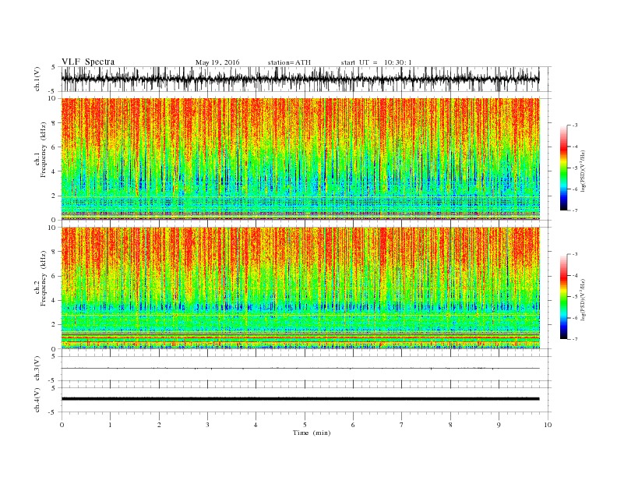Click the ch.1 spectrogram panel
This screenshot has height=477, width=617.
[300, 159]
